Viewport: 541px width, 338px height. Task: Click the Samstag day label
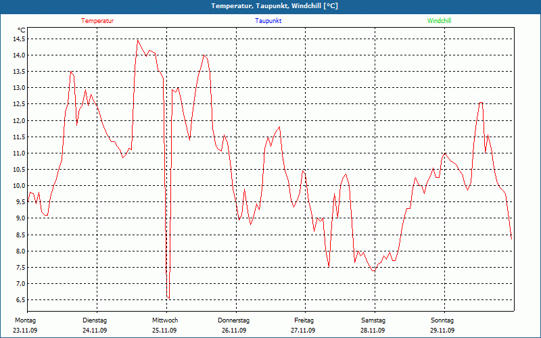coord(373,320)
